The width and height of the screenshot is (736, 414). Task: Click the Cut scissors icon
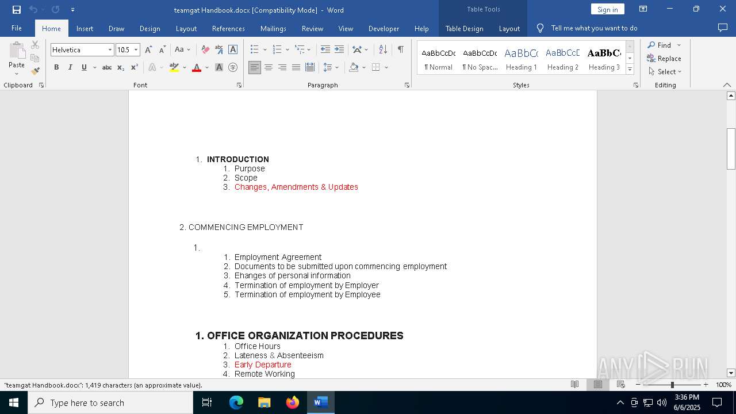(35, 45)
